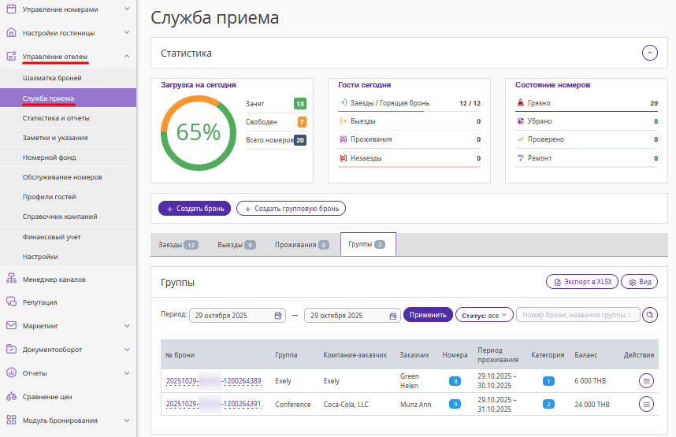Click the Reputation sidebar icon
Screen dimensions: 676x437
click(x=11, y=302)
